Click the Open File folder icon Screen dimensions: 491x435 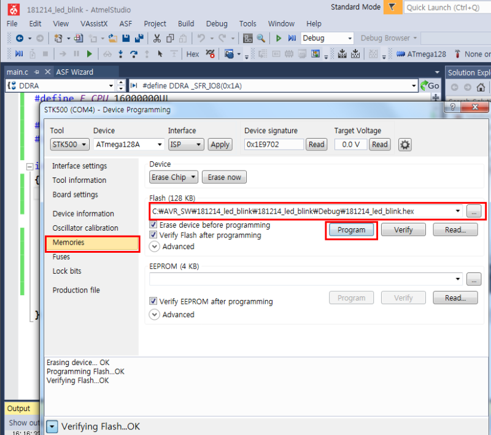[x=113, y=38]
